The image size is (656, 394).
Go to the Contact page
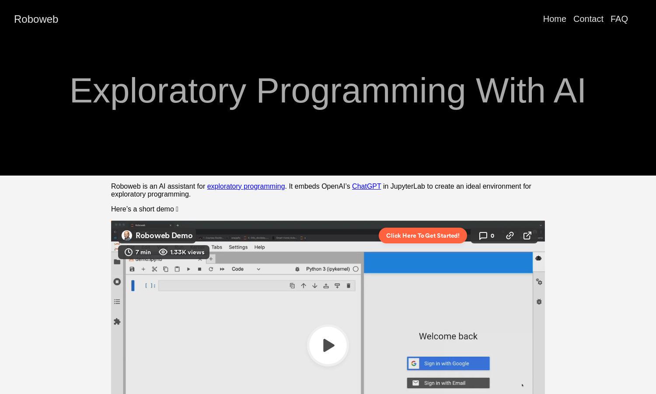pos(588,19)
